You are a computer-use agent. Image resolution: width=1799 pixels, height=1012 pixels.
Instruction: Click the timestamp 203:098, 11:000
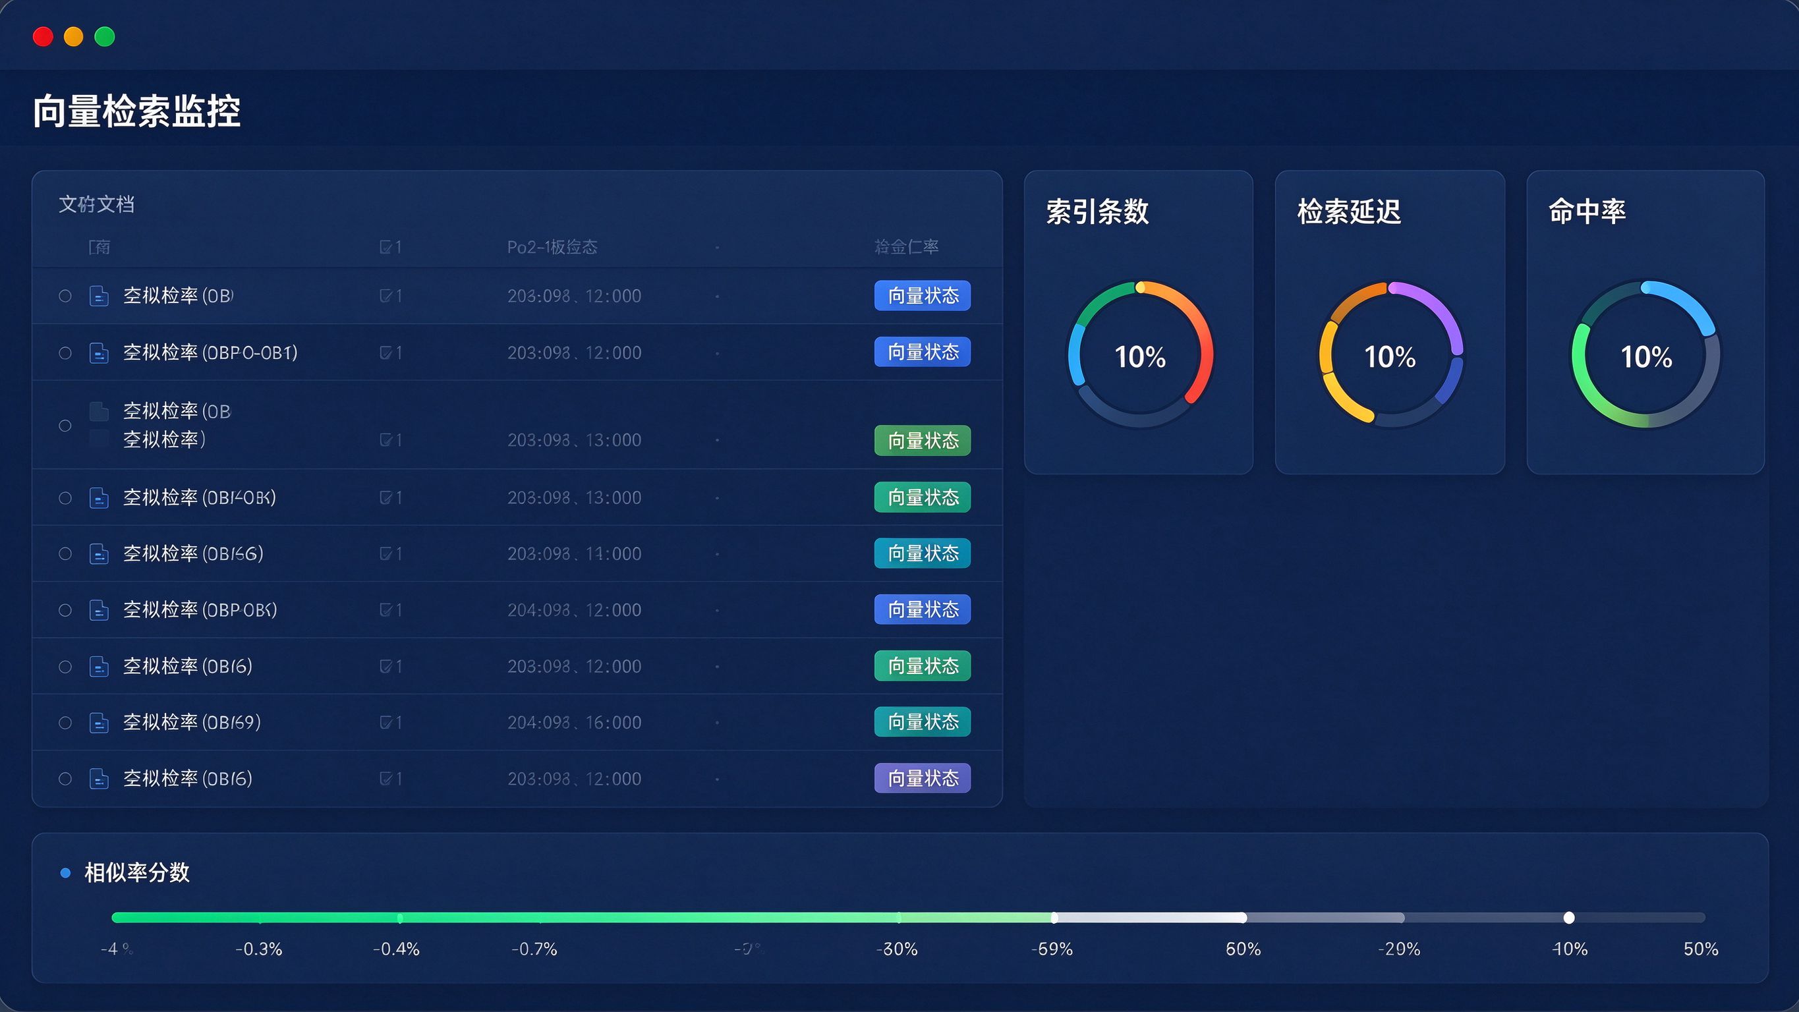574,554
